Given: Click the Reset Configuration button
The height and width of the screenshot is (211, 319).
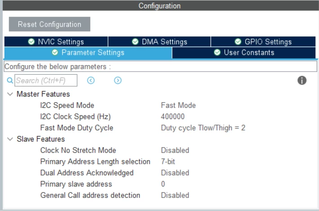Looking at the screenshot, I should tap(49, 24).
